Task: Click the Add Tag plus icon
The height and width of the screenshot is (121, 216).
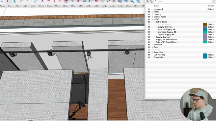Action: pos(147,1)
